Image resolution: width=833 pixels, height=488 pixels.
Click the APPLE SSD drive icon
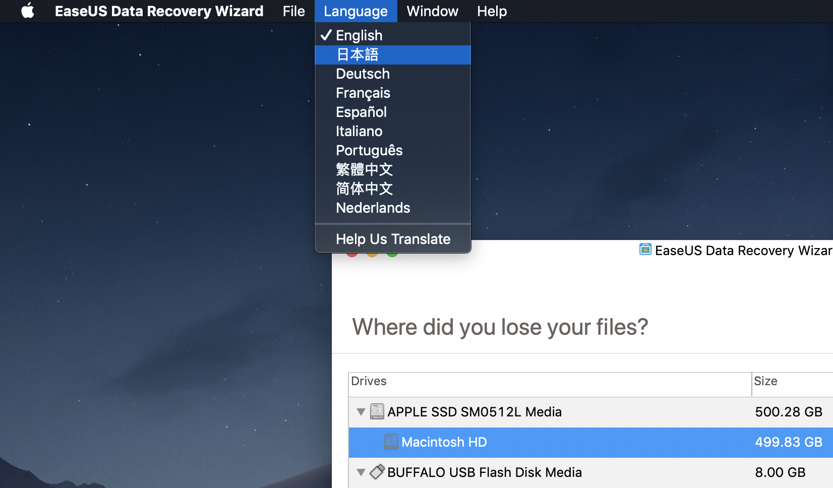tap(377, 412)
